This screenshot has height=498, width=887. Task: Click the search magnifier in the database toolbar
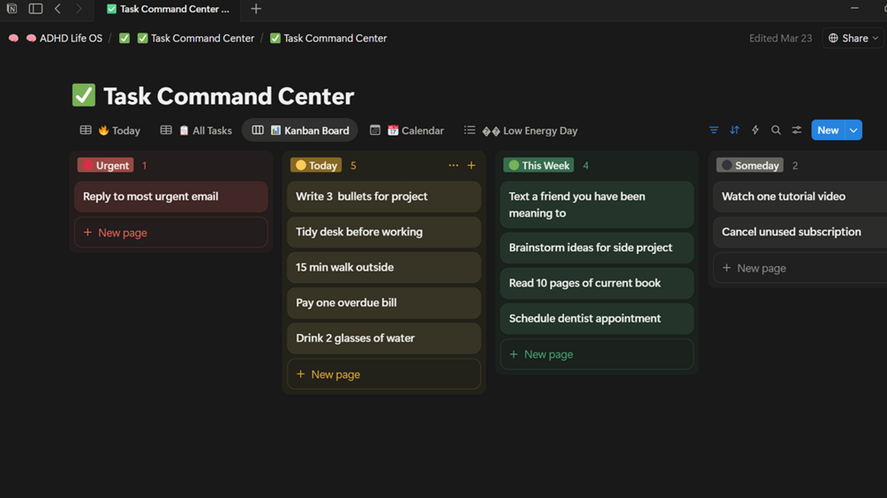776,130
